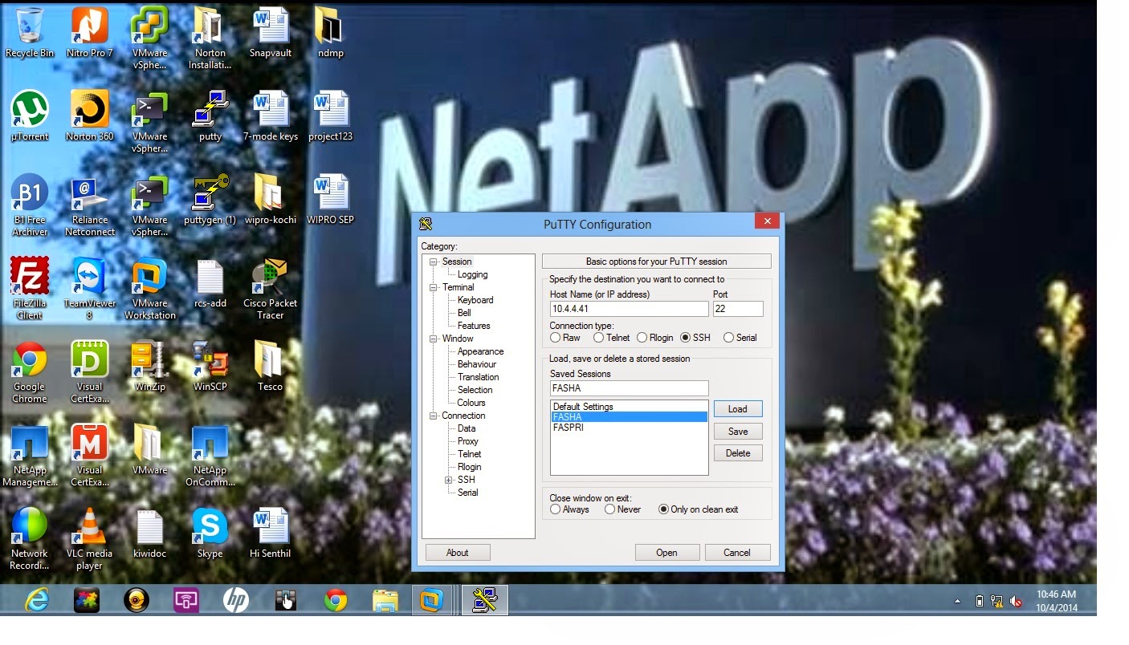Enable close window Only on clean exit

[663, 509]
